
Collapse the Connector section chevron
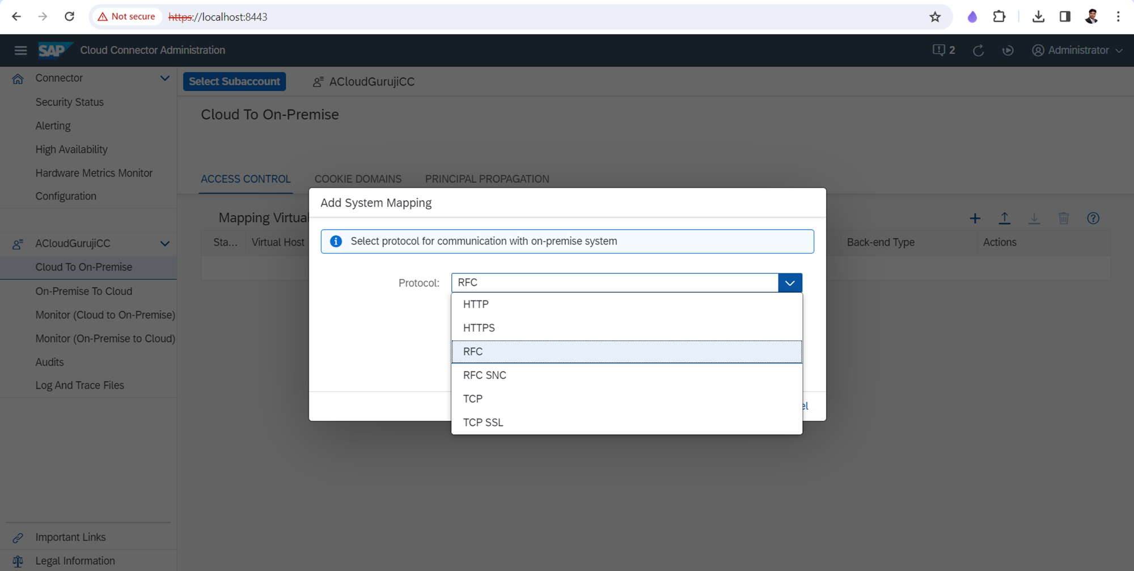(x=164, y=78)
